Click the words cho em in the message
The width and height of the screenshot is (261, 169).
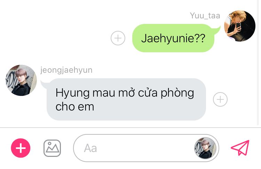click(75, 107)
